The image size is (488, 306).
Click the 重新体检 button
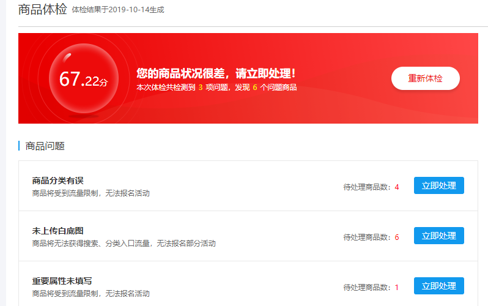click(425, 78)
